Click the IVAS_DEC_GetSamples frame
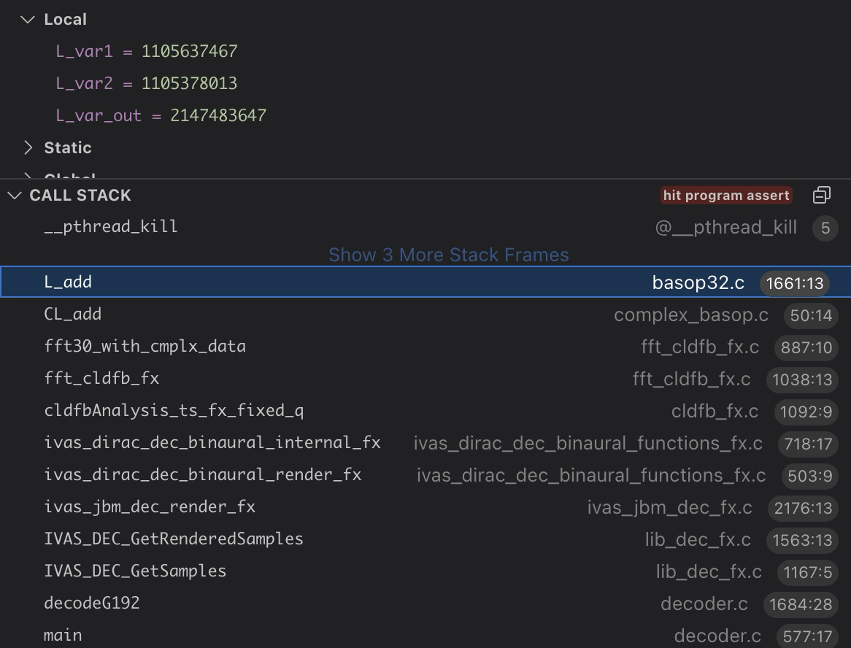This screenshot has height=648, width=851. click(x=135, y=571)
